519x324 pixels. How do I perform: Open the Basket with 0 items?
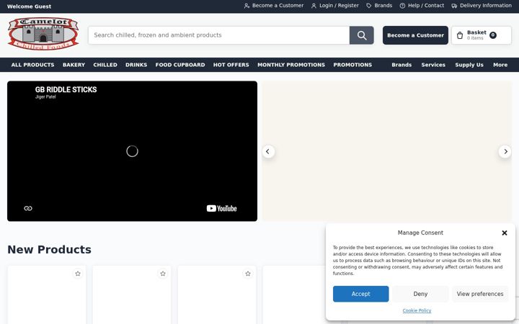coord(482,35)
